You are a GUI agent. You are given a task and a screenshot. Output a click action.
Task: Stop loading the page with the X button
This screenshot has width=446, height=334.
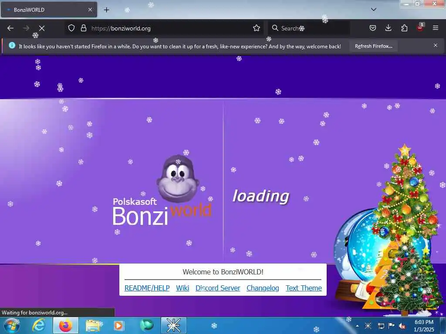42,28
